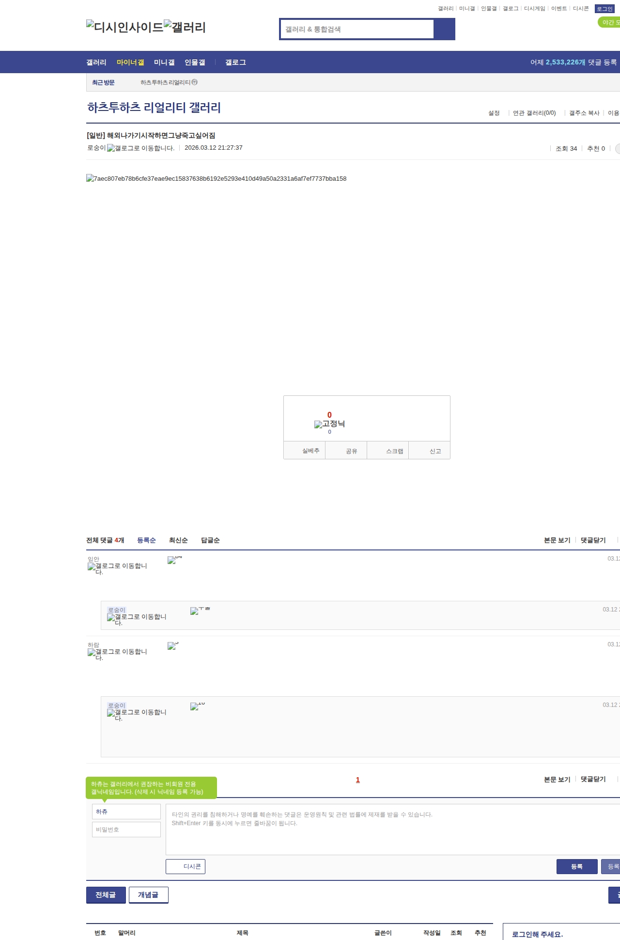Viewport: 620px width, 940px height.
Task: Open 디시게임 in the top utility links
Action: point(535,9)
